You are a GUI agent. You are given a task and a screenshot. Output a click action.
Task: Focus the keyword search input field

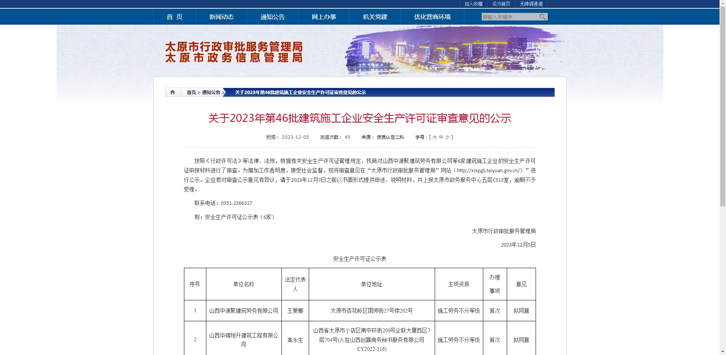(x=510, y=17)
